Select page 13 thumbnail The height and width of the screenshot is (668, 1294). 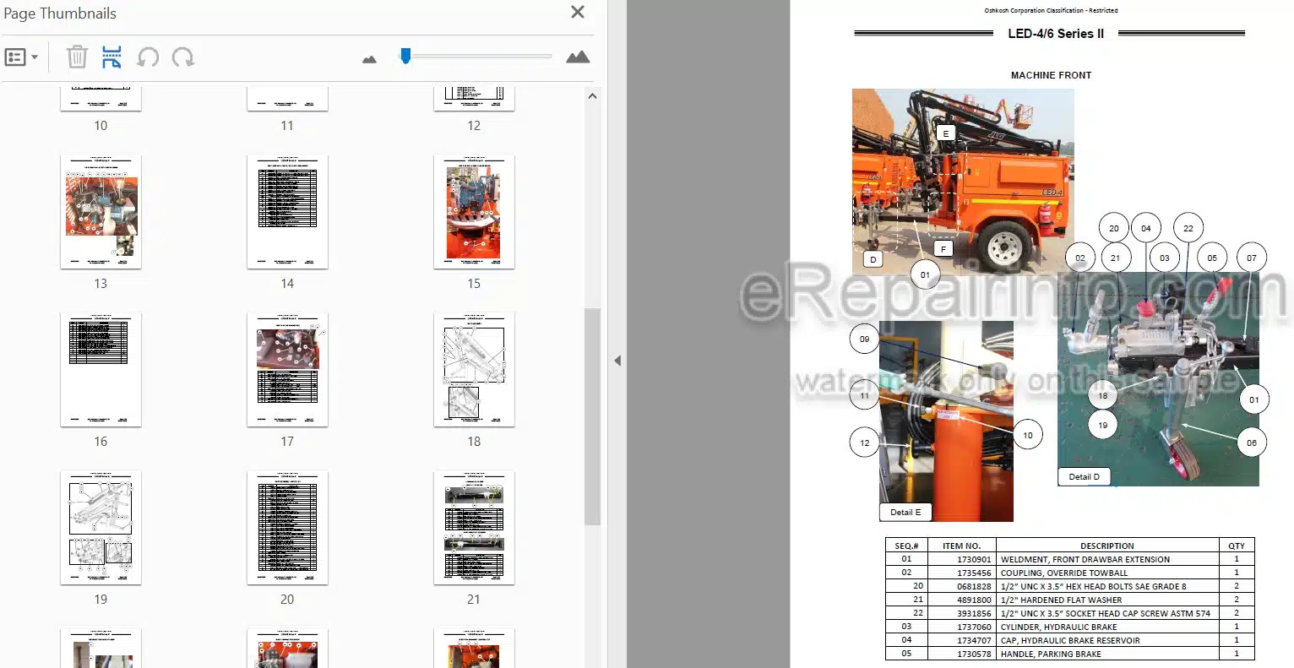coord(101,212)
